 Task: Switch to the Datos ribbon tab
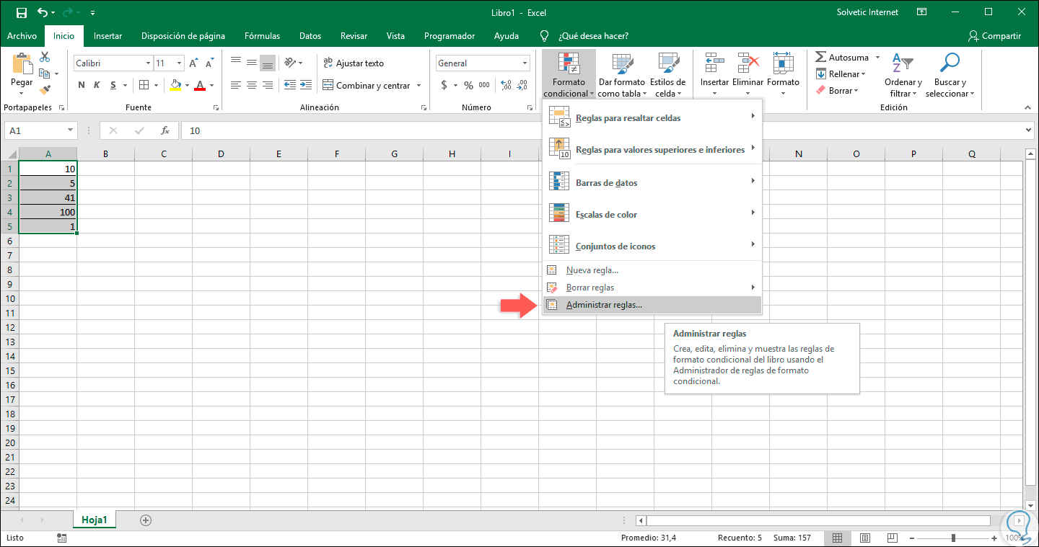pyautogui.click(x=310, y=36)
